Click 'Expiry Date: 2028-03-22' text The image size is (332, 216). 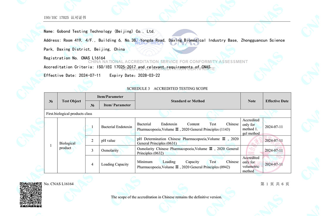tap(135, 75)
